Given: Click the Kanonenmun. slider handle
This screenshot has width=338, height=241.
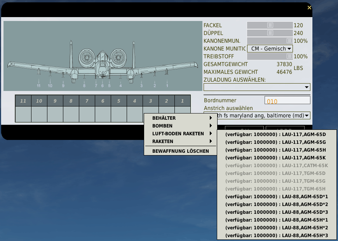Looking at the screenshot, I should coord(289,41).
